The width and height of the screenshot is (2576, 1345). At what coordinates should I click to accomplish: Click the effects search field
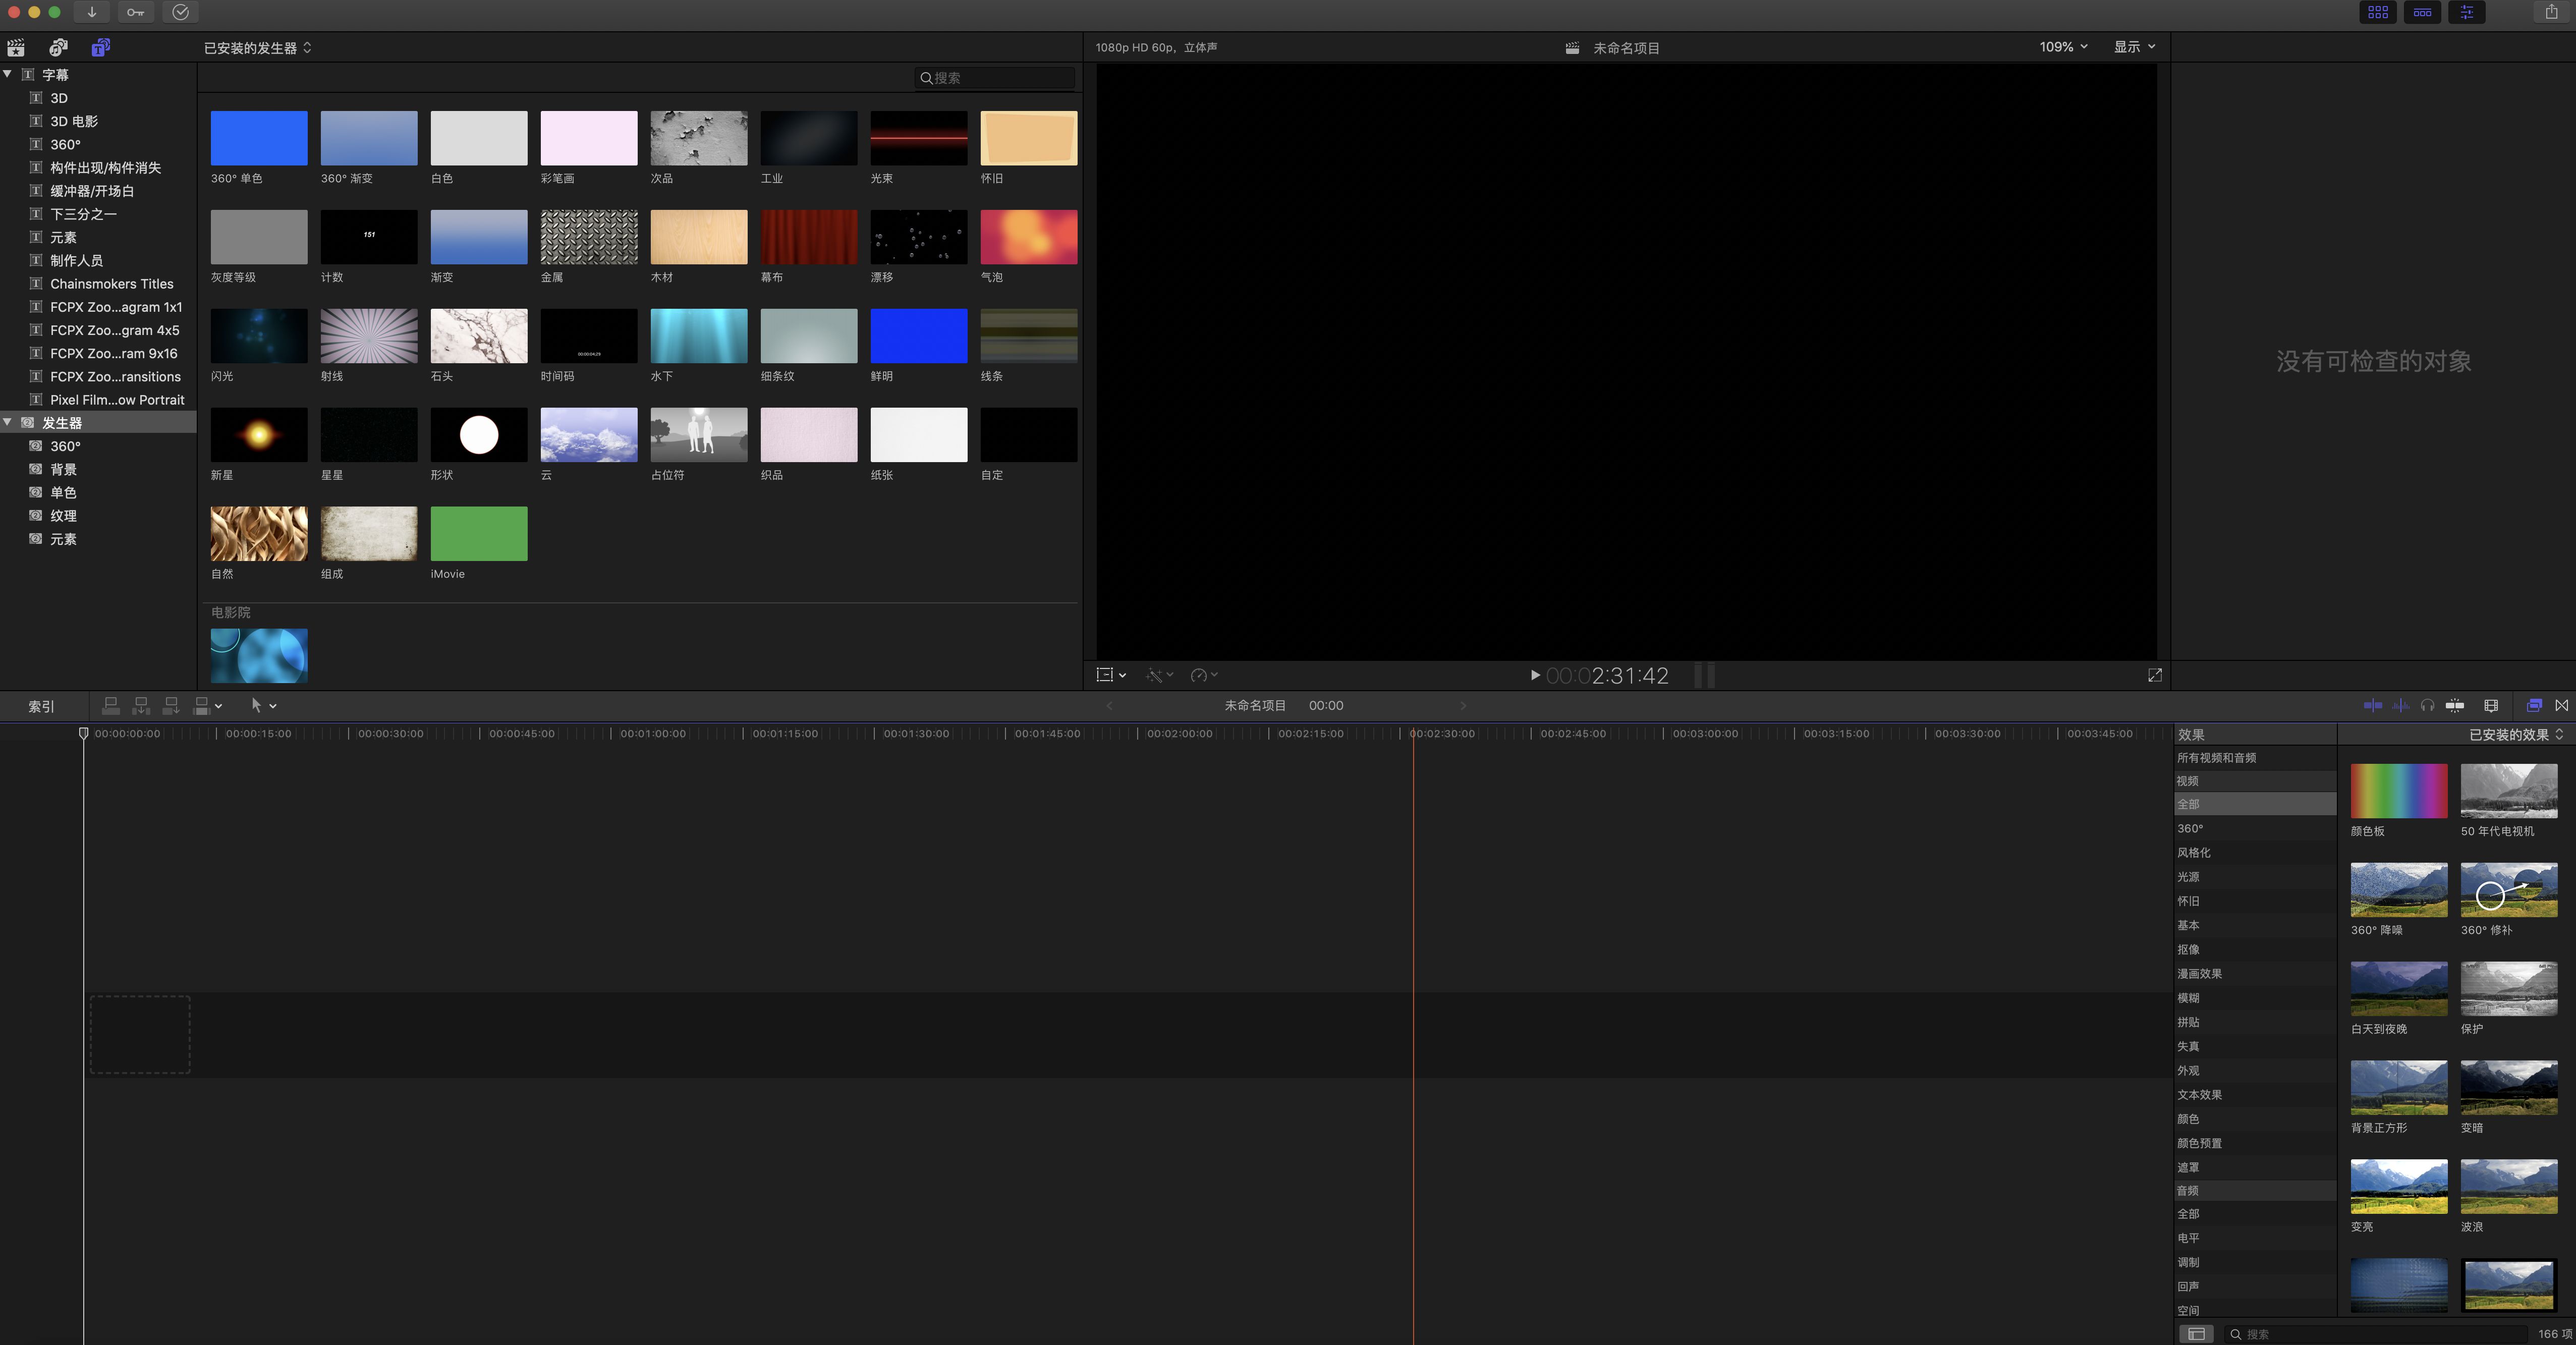pos(2376,1334)
